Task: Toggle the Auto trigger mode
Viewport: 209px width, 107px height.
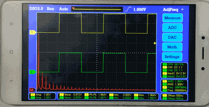Action: 63,9
